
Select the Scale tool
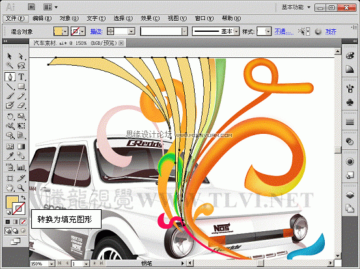pos(21,116)
